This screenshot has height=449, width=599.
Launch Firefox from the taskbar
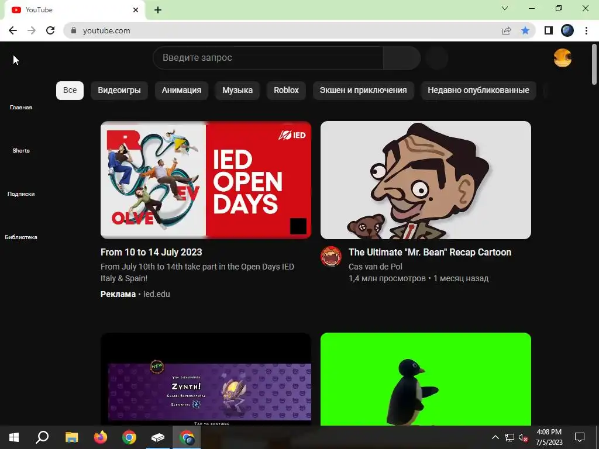coord(101,437)
